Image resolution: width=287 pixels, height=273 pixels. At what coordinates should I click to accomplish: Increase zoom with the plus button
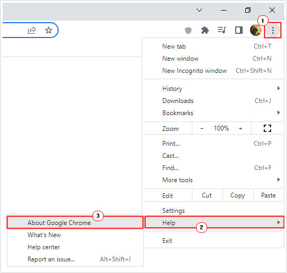click(x=240, y=128)
